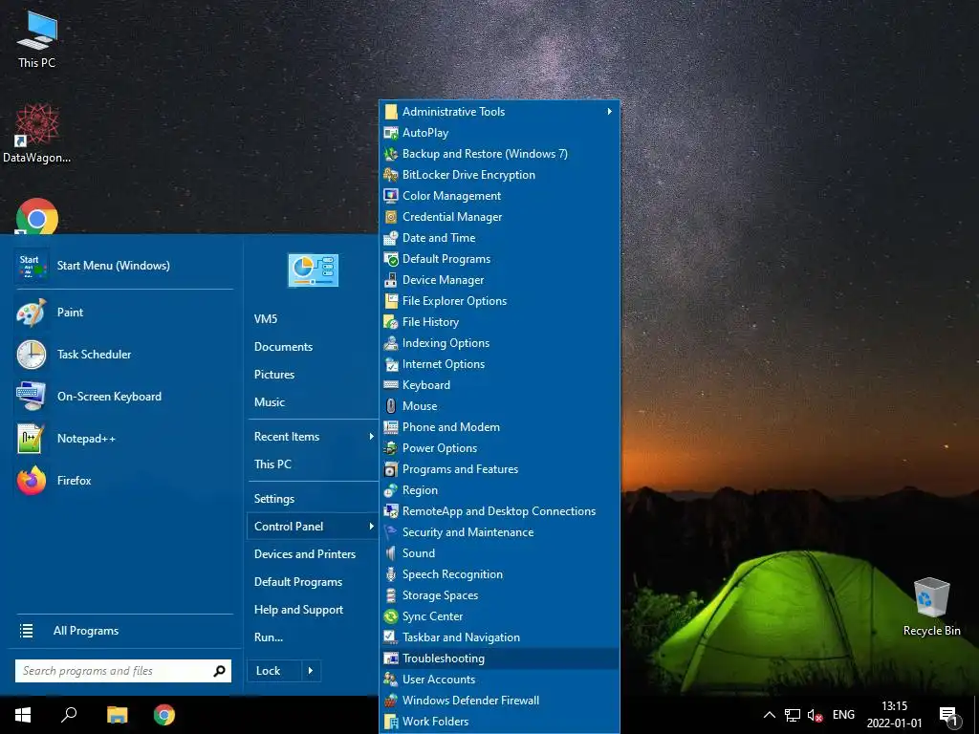Screen dimensions: 979x734
Task: Open VM5 user folder link
Action: coord(313,319)
